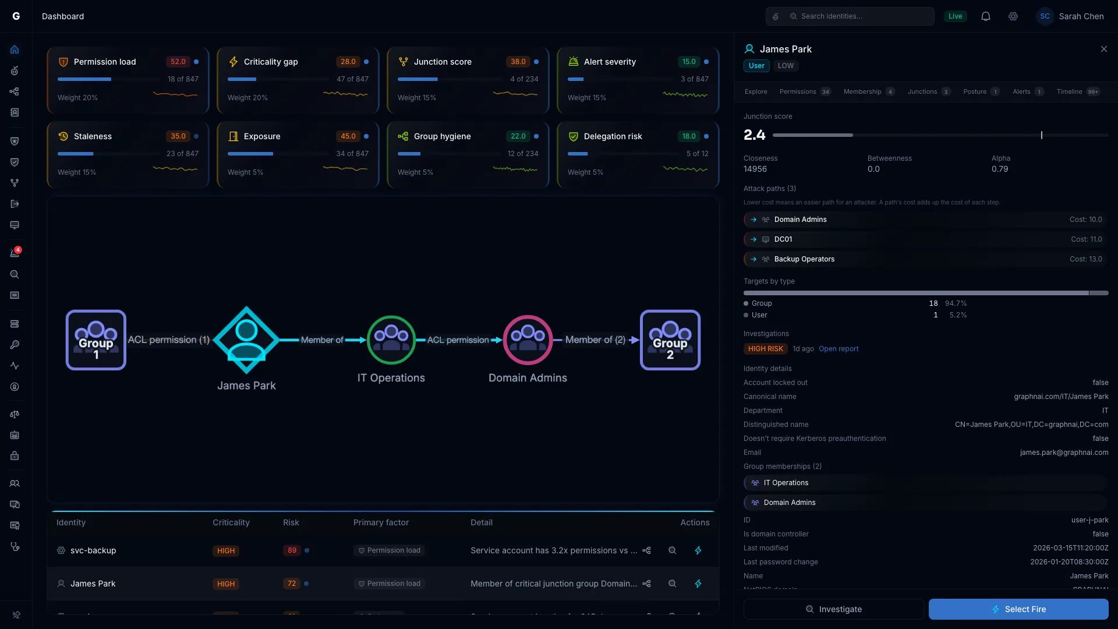Image resolution: width=1118 pixels, height=629 pixels.
Task: Switch to the Membership tab
Action: point(869,91)
